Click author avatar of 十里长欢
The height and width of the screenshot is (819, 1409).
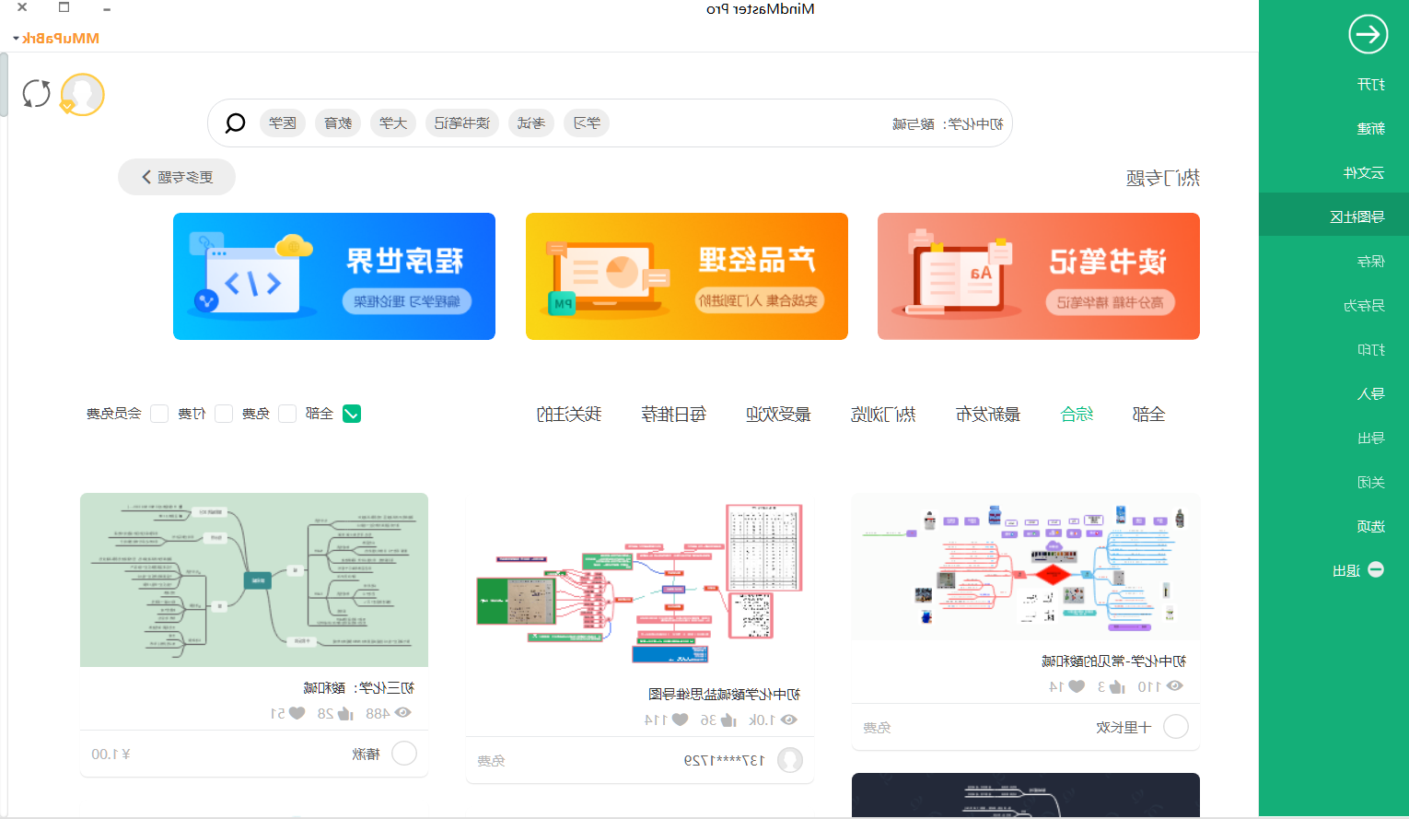point(1176,727)
